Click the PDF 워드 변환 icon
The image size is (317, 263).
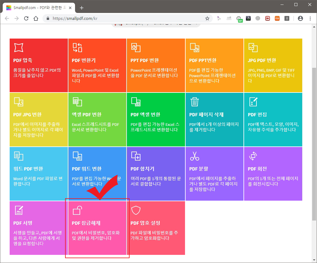77,156
